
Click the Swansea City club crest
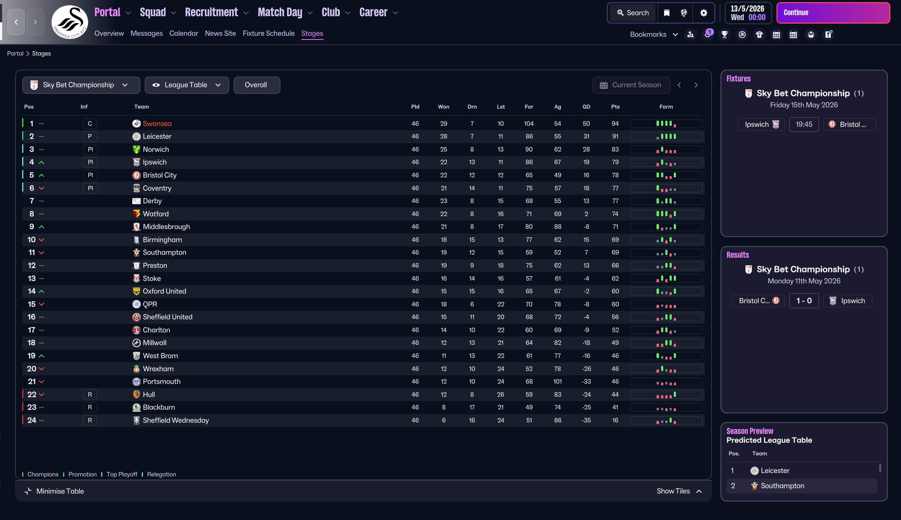(x=69, y=22)
